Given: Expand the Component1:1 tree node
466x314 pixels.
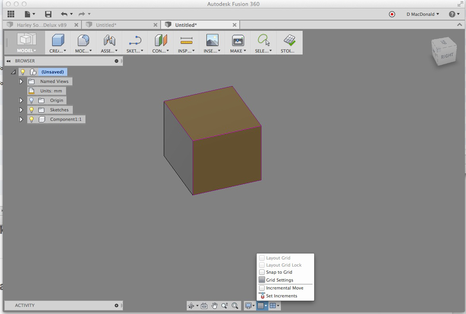Looking at the screenshot, I should pyautogui.click(x=21, y=119).
